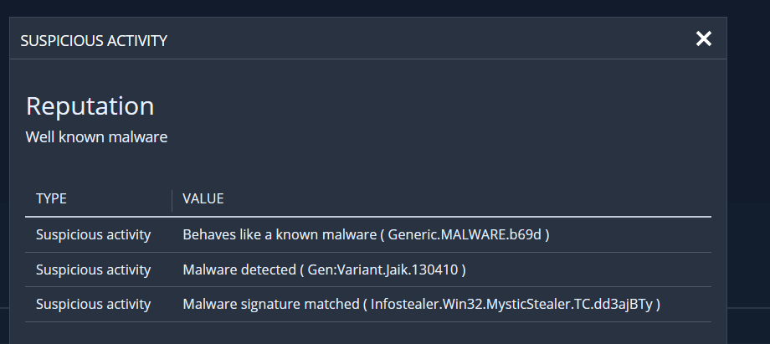The width and height of the screenshot is (770, 344).
Task: Click the 'Malware signature matched' text
Action: [x=270, y=305]
